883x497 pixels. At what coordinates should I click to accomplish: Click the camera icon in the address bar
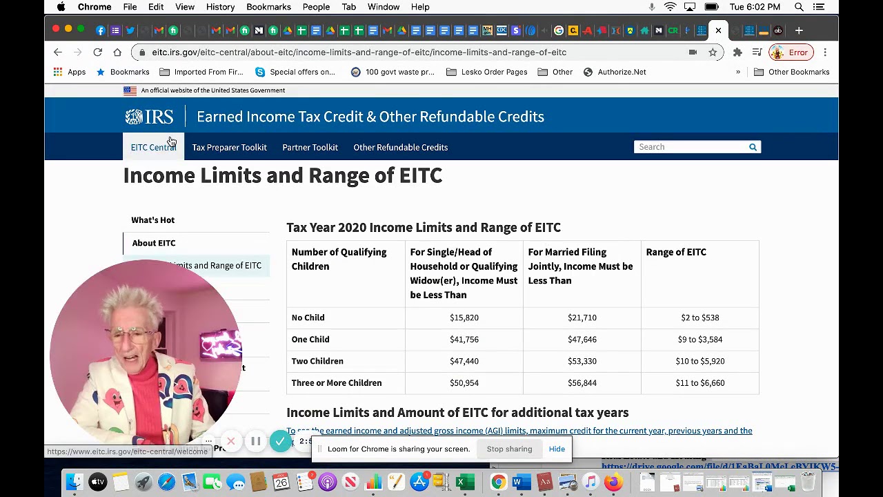(693, 52)
